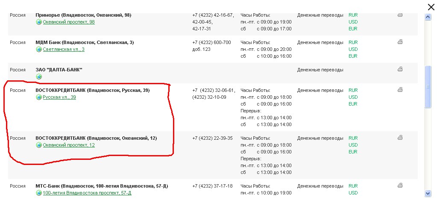Click the scrollbar up arrow
This screenshot has height=203, width=437.
click(428, 17)
